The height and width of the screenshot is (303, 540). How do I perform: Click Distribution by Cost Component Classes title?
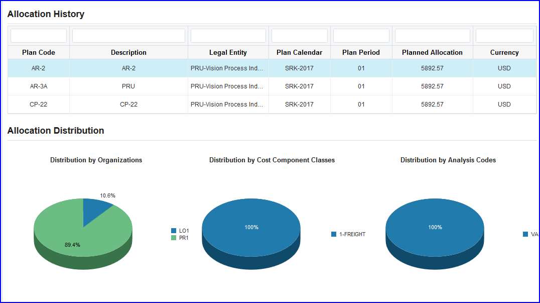pos(272,160)
